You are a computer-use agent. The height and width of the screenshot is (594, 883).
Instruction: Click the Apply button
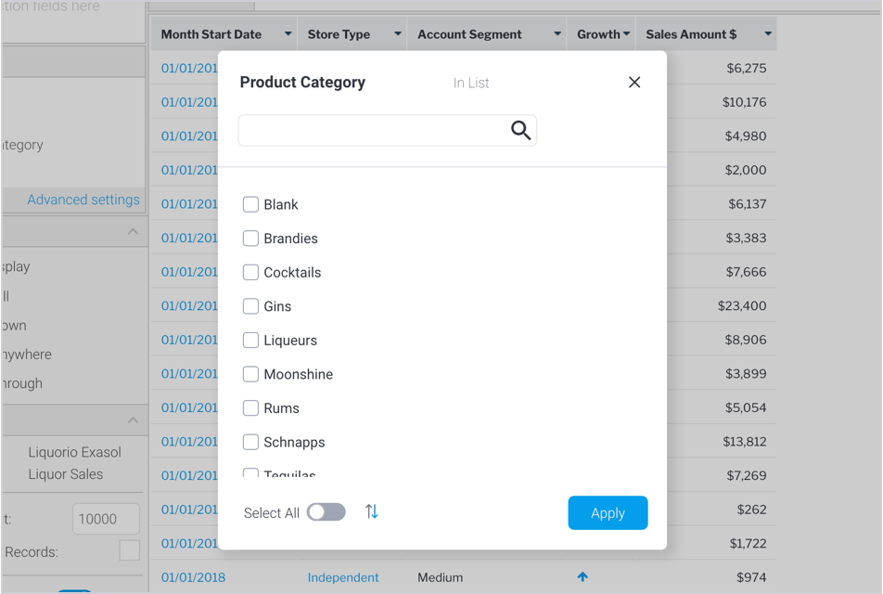608,513
